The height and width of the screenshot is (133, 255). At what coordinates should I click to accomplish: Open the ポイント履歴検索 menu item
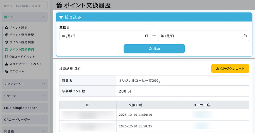(22, 42)
